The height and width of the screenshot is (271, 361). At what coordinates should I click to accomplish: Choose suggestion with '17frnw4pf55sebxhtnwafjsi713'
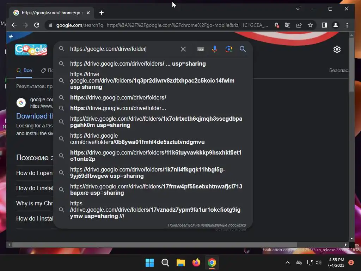click(x=153, y=189)
